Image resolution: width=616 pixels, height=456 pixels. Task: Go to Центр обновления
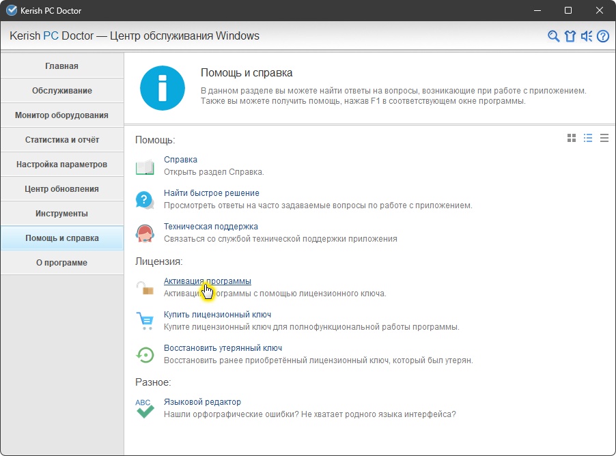[62, 189]
